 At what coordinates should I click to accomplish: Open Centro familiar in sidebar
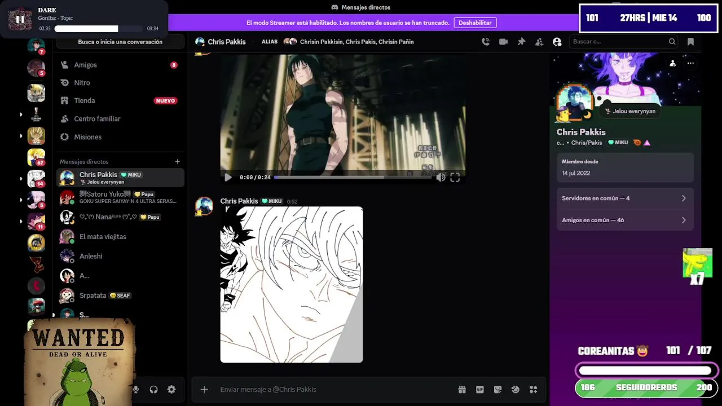[120, 119]
